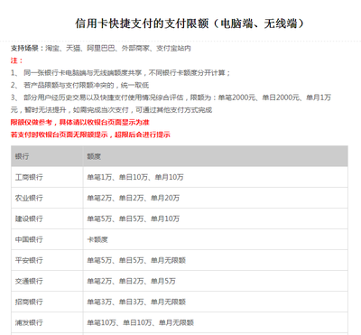
Task: Click the 额度 column header
Action: click(216, 156)
